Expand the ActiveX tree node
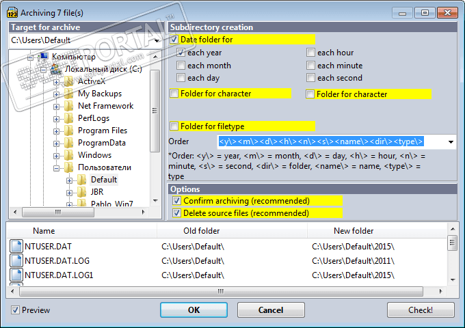This screenshot has height=328, width=465. click(x=56, y=82)
